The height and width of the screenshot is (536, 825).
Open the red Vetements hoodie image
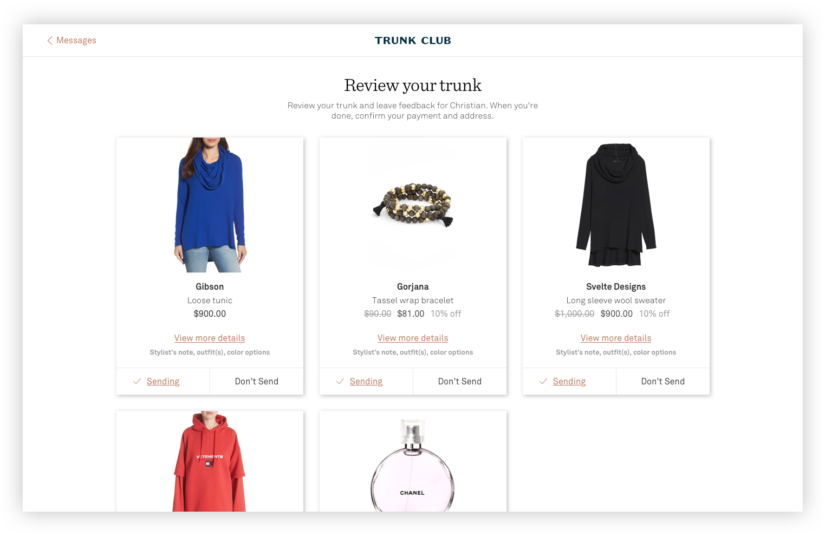210,461
